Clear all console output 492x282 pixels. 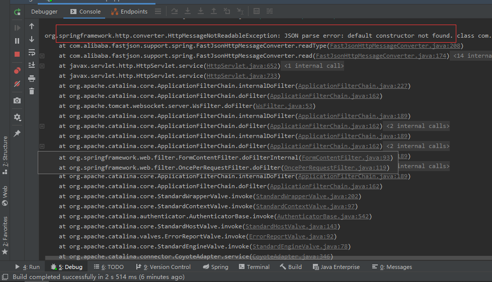(32, 91)
